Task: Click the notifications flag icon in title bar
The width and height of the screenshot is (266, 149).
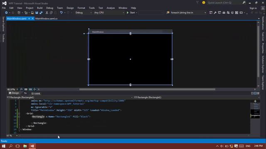Action: 197,2
